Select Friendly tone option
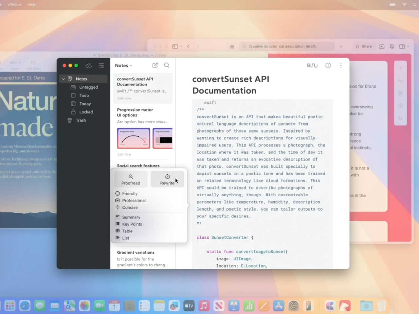 (x=130, y=194)
